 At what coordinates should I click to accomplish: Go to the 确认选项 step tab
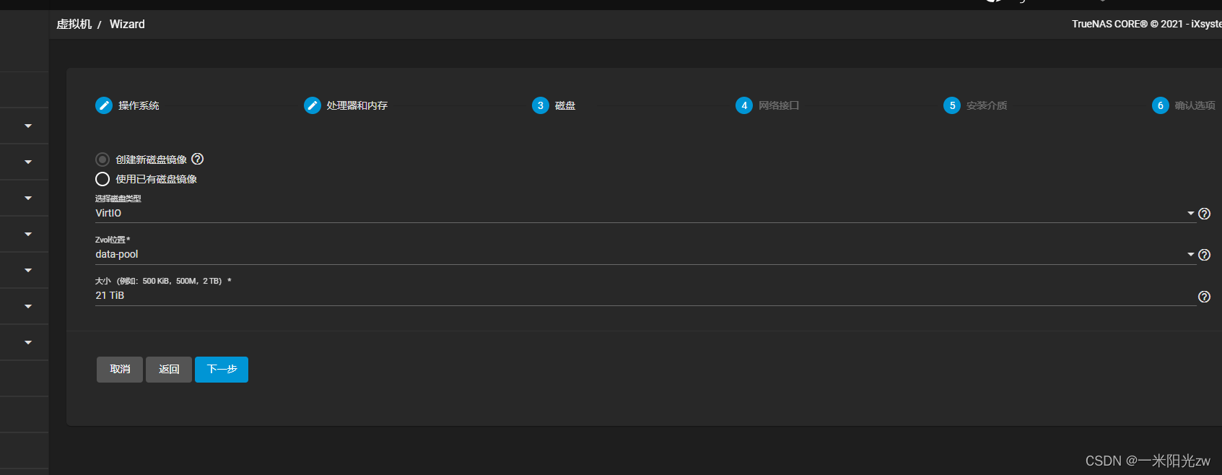point(1195,105)
